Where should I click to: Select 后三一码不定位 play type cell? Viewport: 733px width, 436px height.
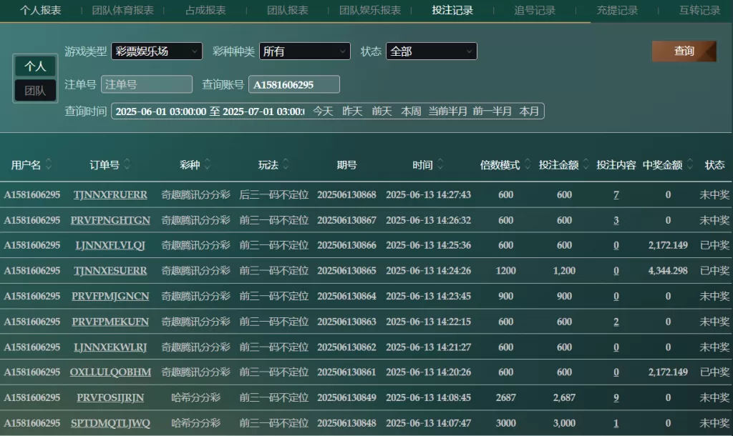(x=274, y=194)
